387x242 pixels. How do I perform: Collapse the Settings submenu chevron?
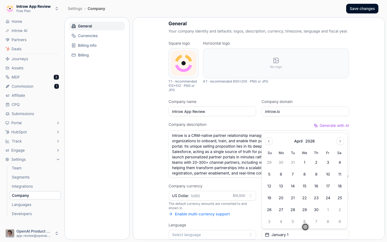pos(58,159)
